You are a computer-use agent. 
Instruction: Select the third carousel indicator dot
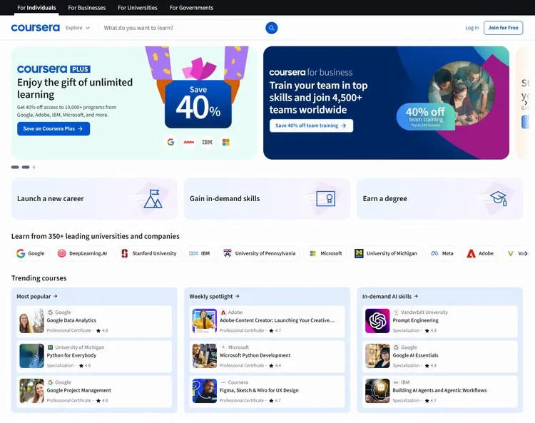34,167
